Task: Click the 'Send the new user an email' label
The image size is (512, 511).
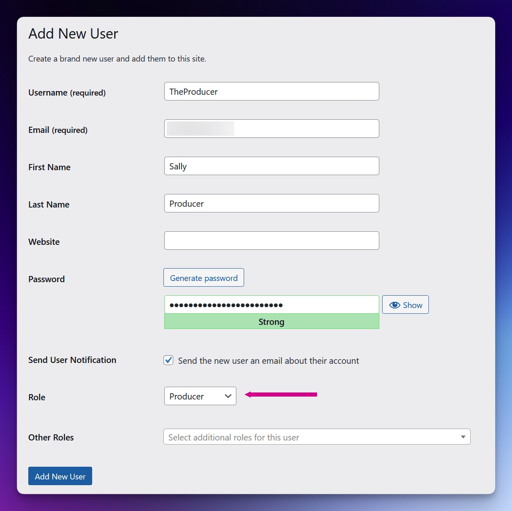Action: 268,361
